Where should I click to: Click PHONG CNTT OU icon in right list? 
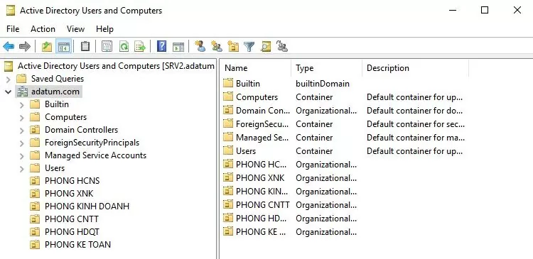pyautogui.click(x=228, y=204)
